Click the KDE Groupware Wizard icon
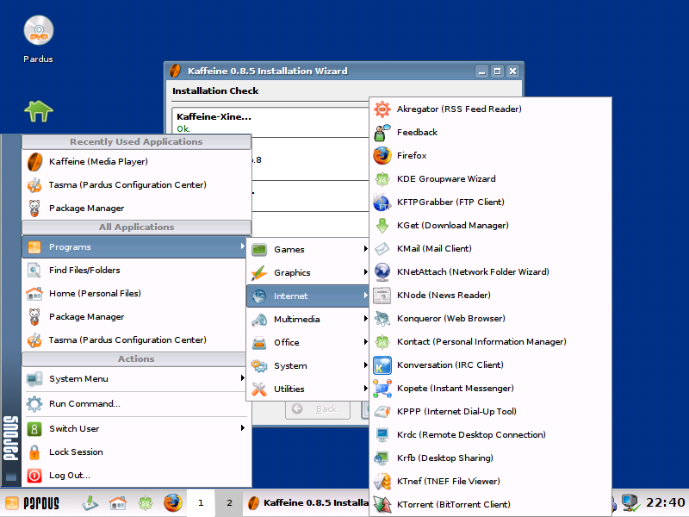 pyautogui.click(x=382, y=179)
